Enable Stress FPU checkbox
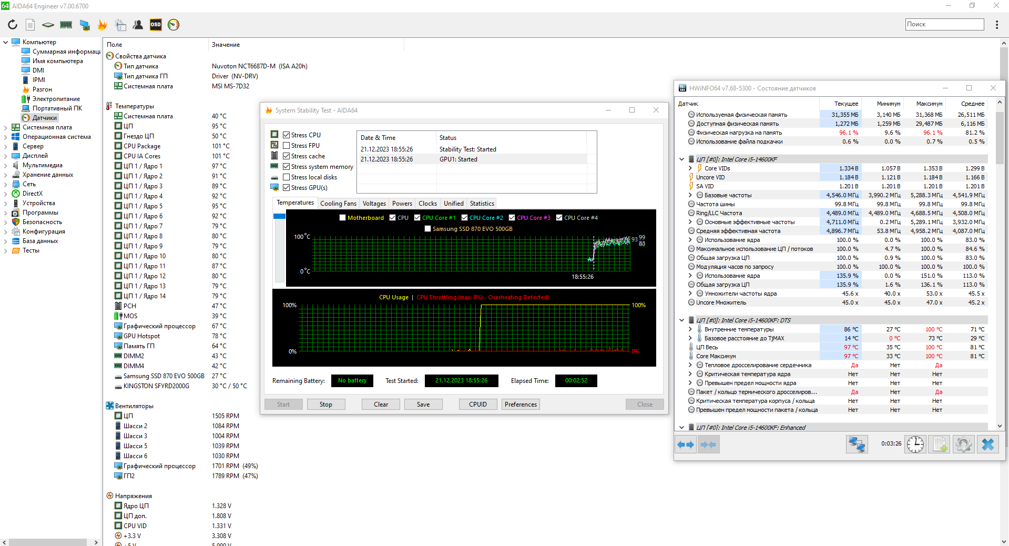 pos(287,146)
